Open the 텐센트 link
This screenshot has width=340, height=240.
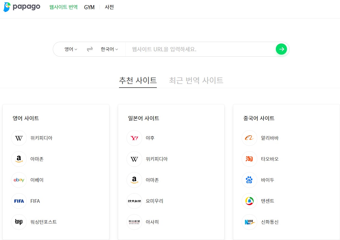tap(267, 201)
